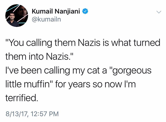166x122 pixels.
Task: Select the surname Nanjiani in header
Action: pos(67,11)
